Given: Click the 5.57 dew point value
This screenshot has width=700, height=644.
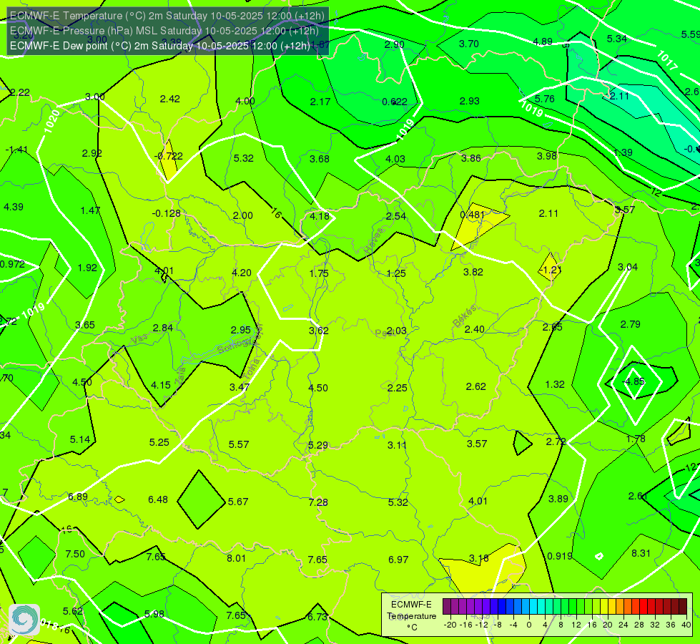Looking at the screenshot, I should tap(239, 444).
